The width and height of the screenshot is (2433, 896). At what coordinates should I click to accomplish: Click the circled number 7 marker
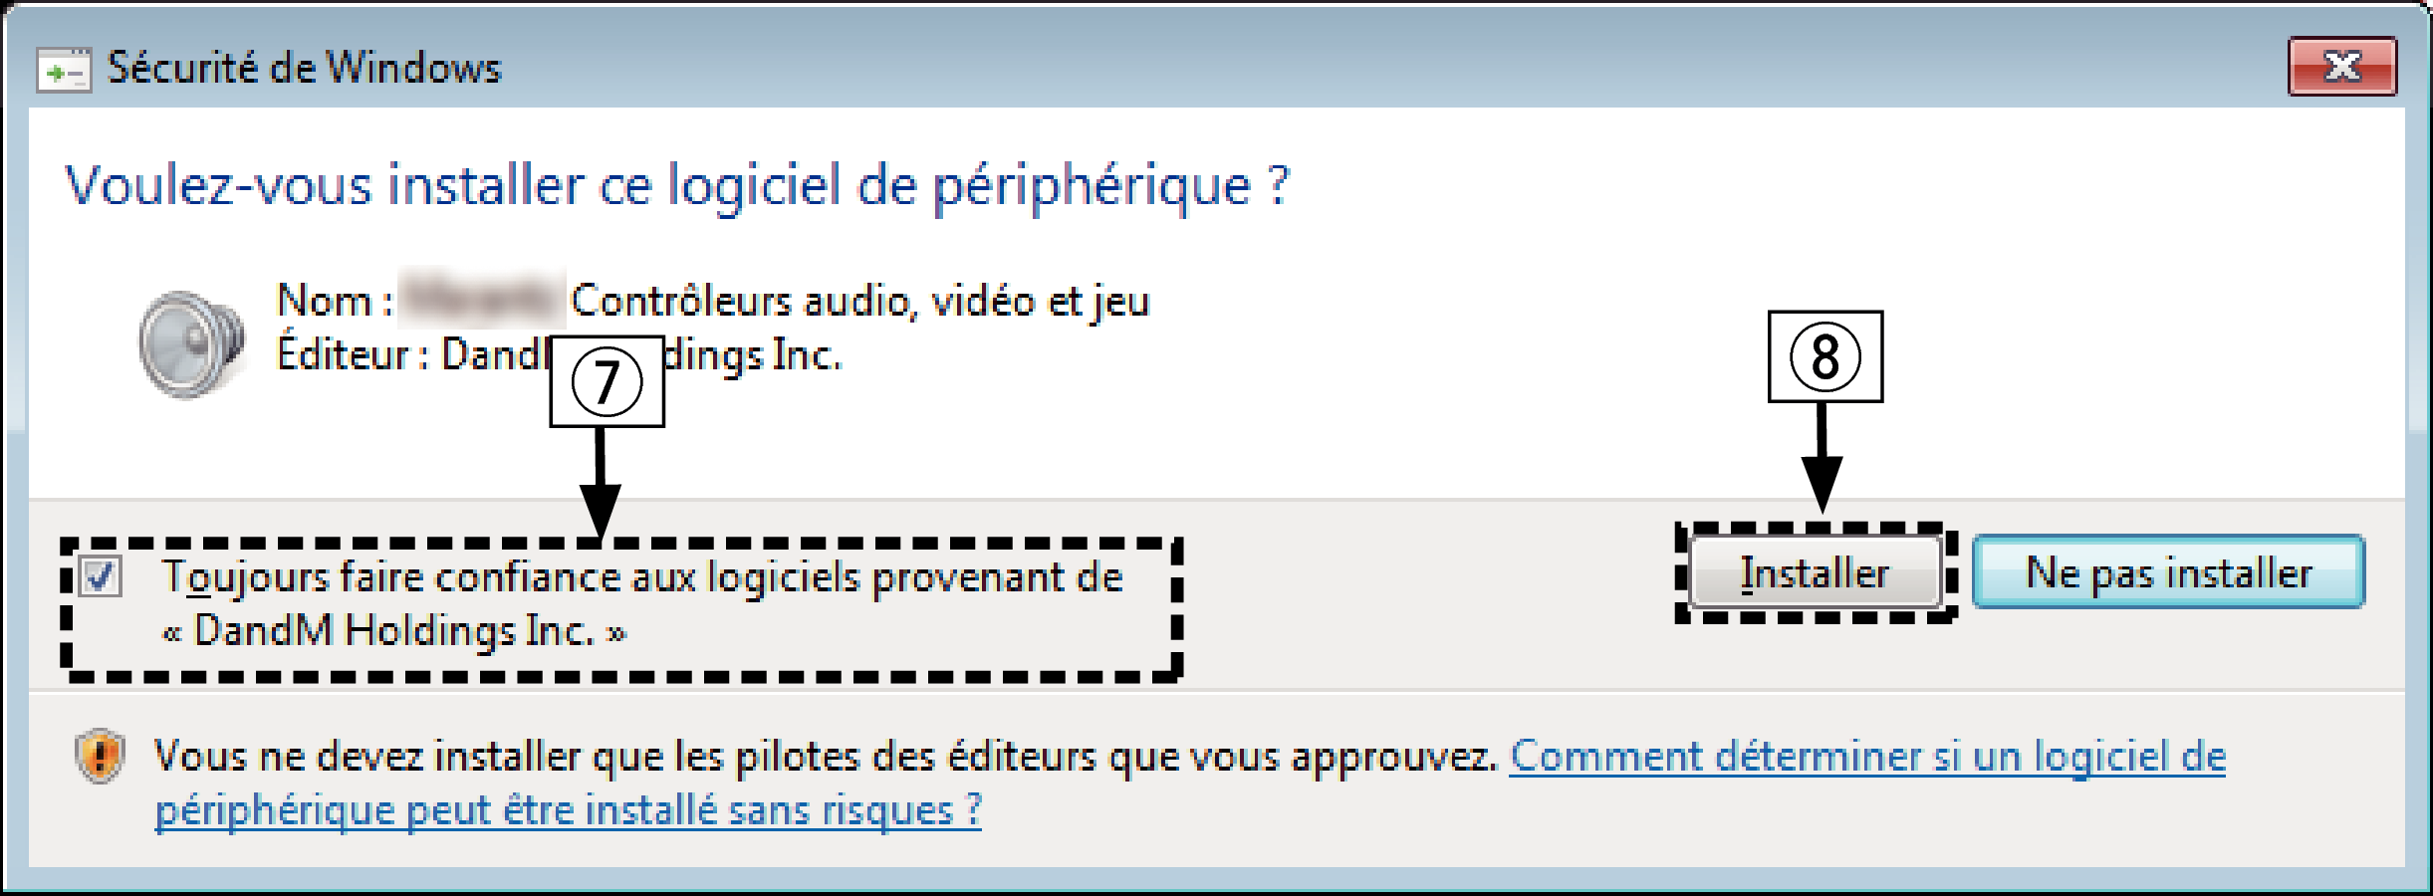607,381
